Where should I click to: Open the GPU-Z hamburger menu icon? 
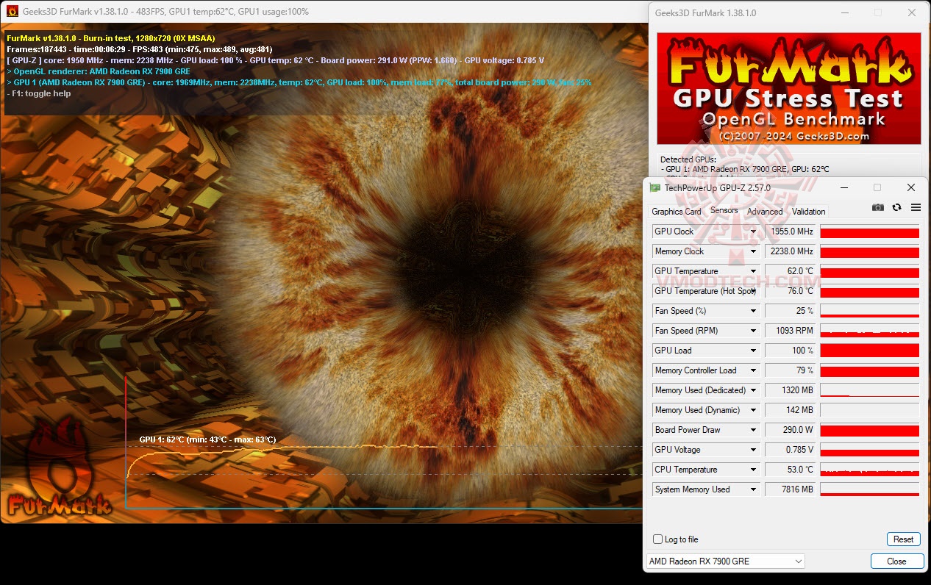pyautogui.click(x=916, y=207)
